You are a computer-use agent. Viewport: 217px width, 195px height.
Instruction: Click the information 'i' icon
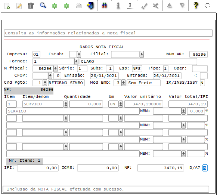click(x=118, y=6)
